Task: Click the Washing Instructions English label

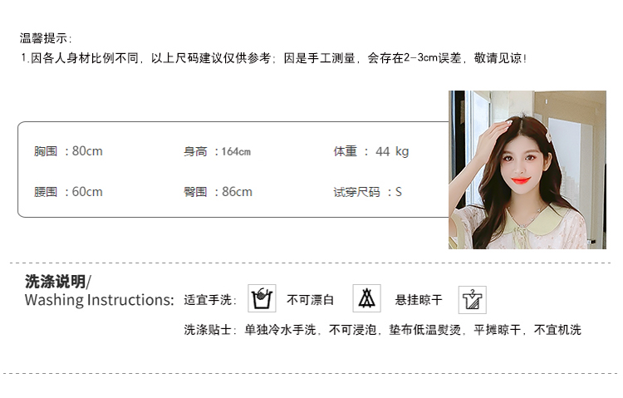Action: point(100,300)
